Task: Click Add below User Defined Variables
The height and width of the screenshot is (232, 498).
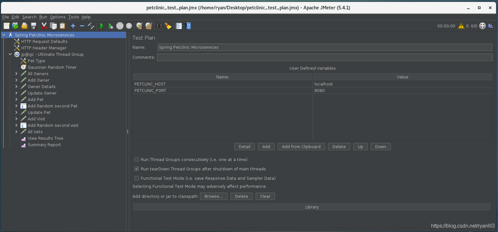Action: [x=266, y=146]
